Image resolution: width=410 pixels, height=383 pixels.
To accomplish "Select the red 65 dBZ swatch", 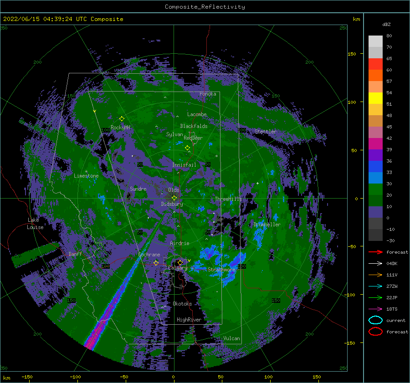I will point(375,64).
